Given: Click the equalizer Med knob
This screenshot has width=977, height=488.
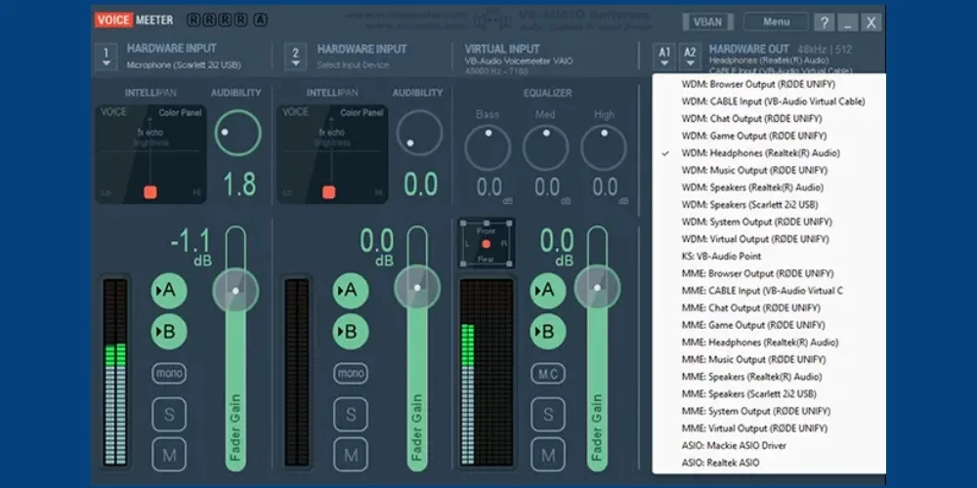Looking at the screenshot, I should click(545, 147).
